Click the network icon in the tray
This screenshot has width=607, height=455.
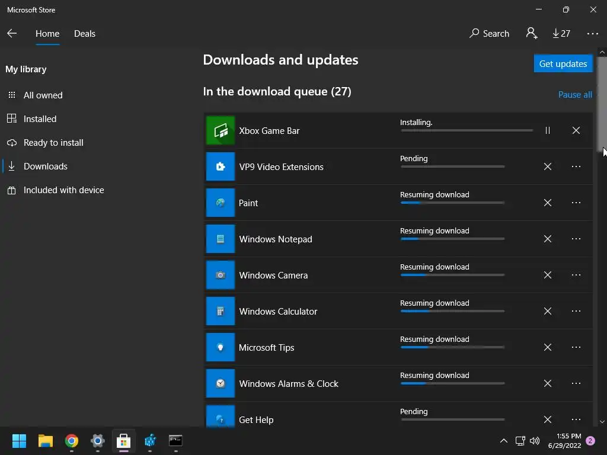click(520, 441)
